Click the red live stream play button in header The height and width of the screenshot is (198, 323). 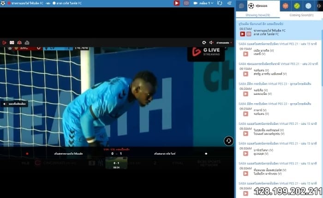tap(177, 3)
